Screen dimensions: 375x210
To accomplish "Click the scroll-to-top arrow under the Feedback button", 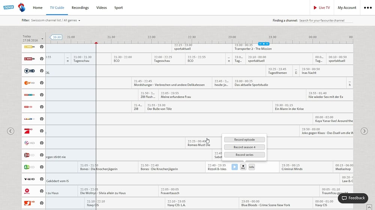I will click(x=369, y=207).
